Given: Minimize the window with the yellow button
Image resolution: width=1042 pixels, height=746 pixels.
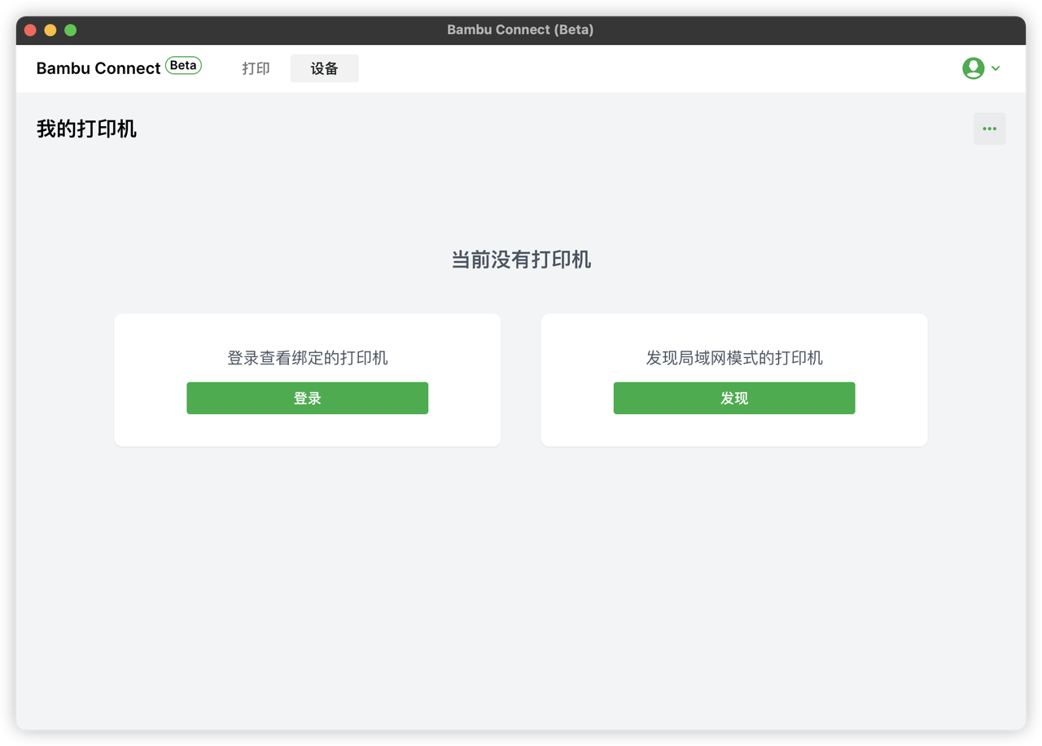Looking at the screenshot, I should pyautogui.click(x=50, y=30).
